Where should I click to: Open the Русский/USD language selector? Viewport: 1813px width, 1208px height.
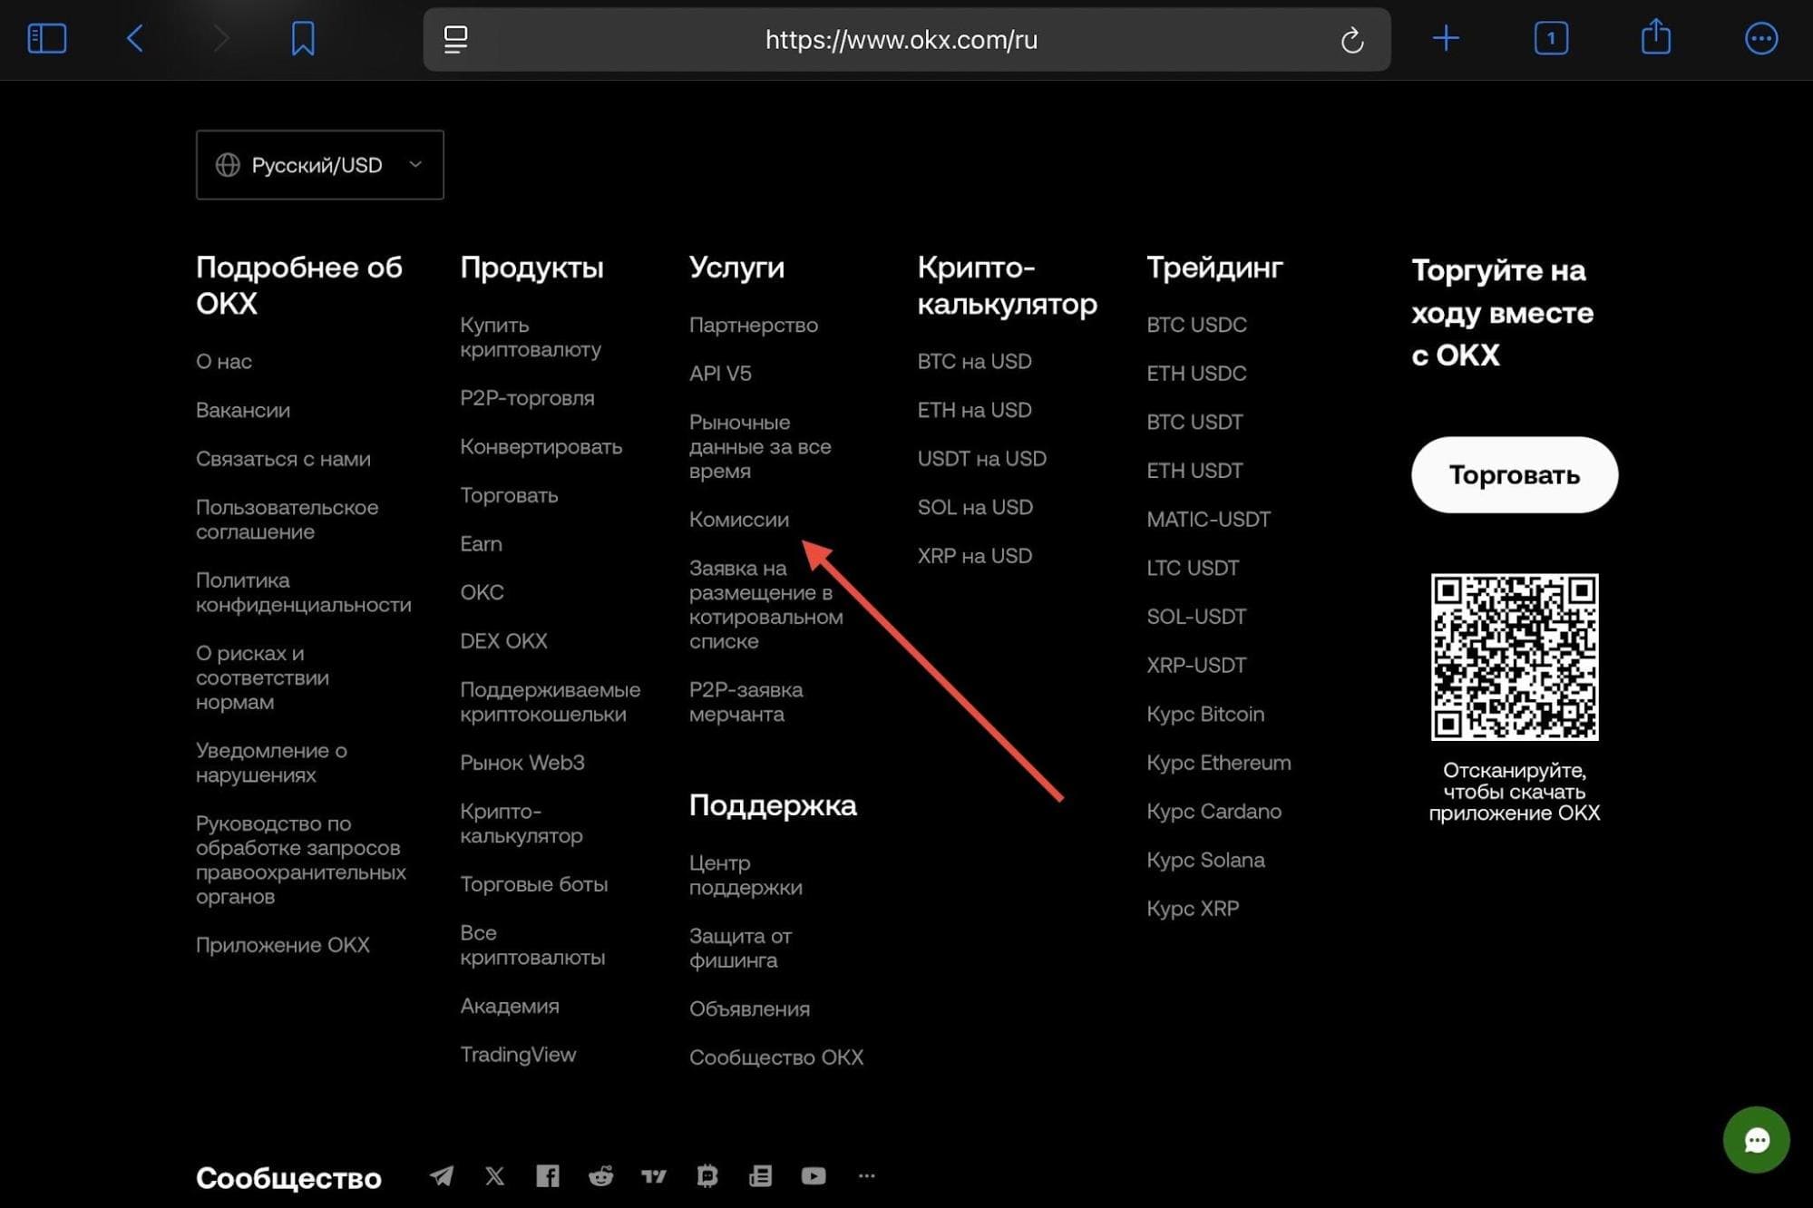pos(319,165)
